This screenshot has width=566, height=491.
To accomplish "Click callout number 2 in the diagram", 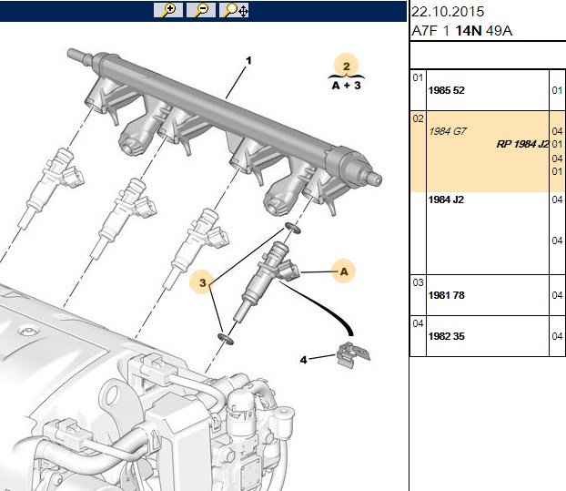I will click(x=347, y=66).
